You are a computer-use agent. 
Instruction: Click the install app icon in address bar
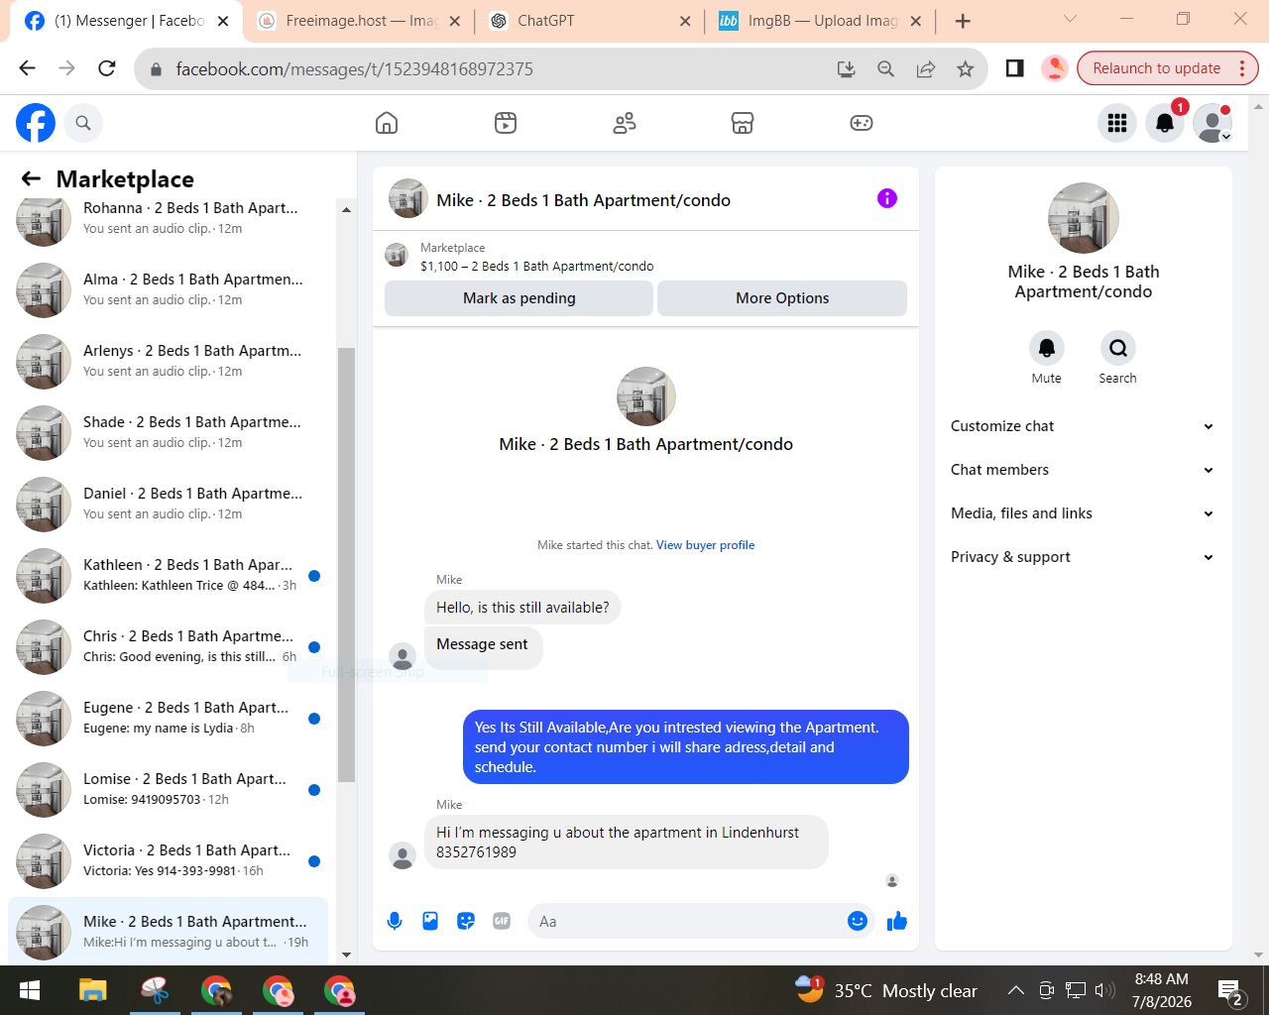coord(846,68)
